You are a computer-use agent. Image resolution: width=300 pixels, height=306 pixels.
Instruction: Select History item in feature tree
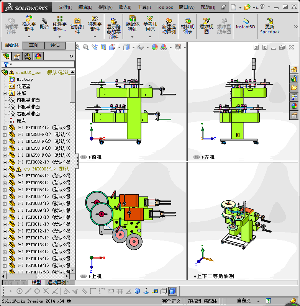25,79
